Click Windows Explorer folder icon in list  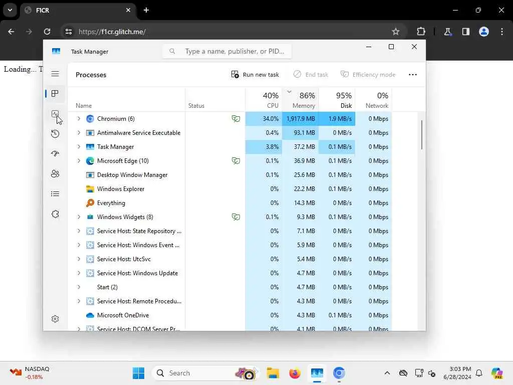[x=90, y=189]
